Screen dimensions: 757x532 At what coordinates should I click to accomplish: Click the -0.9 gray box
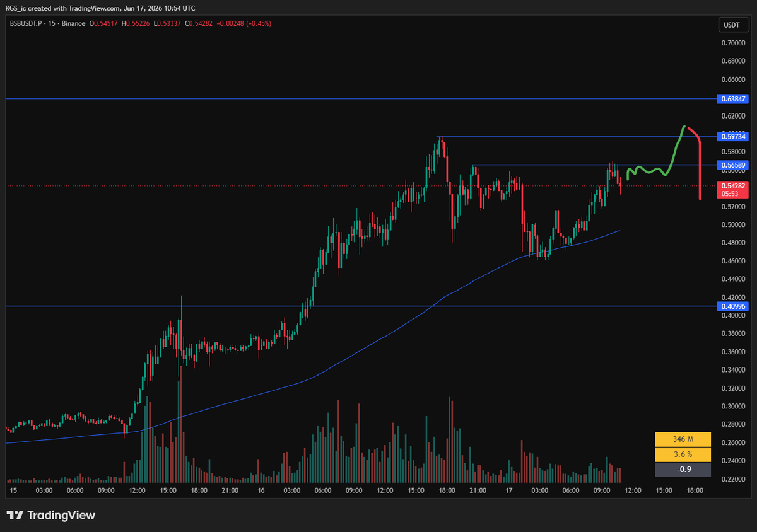(683, 469)
